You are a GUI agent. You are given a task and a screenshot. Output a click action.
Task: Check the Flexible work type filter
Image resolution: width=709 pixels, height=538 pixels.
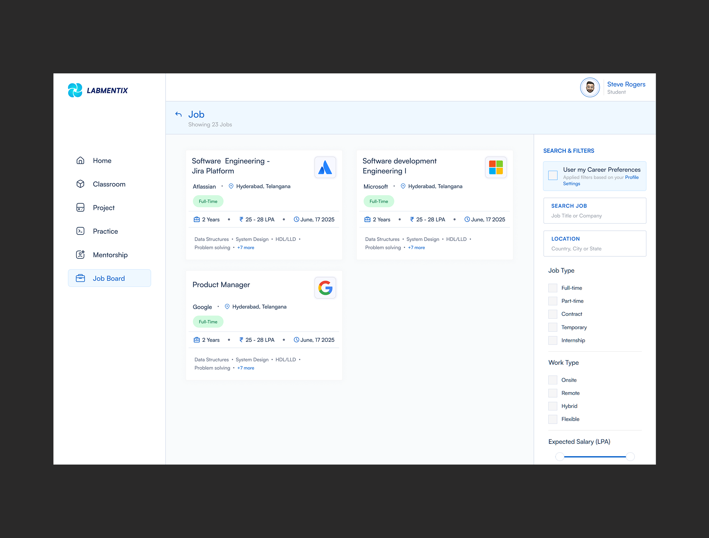pos(553,419)
